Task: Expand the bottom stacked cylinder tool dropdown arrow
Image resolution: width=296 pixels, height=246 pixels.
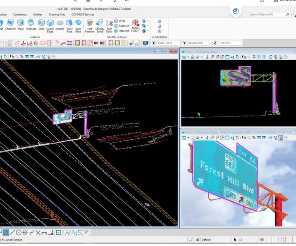Action: (x=148, y=31)
